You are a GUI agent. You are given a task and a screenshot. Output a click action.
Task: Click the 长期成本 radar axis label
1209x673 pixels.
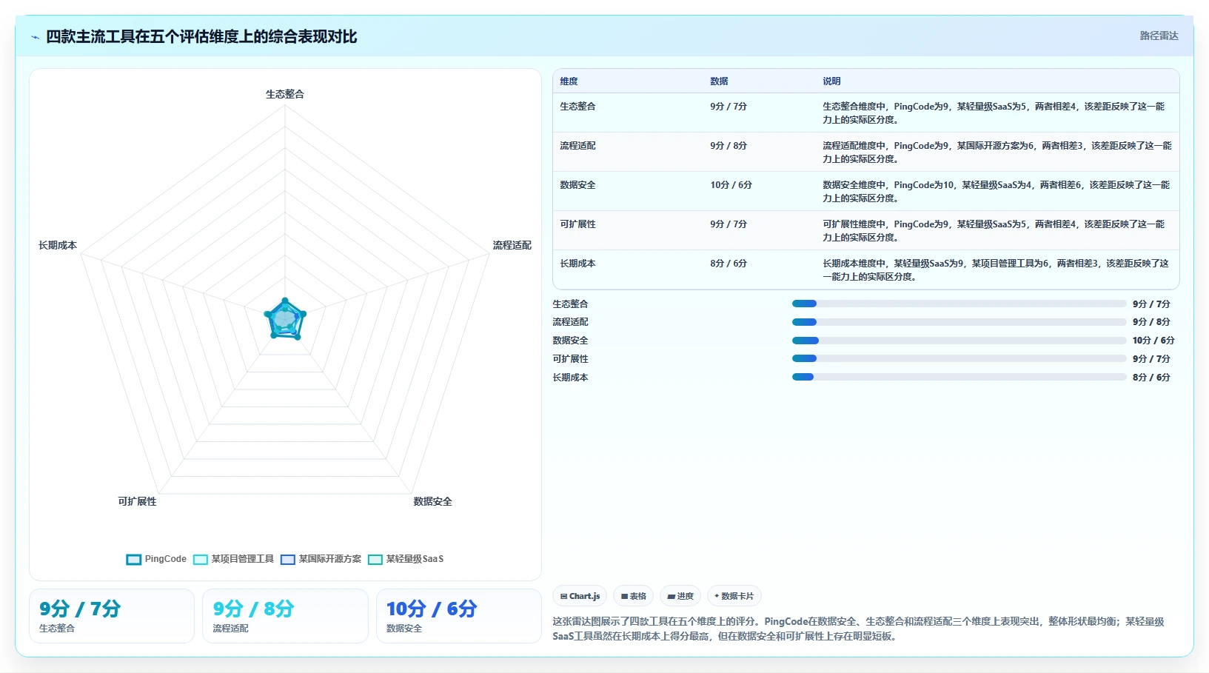58,245
